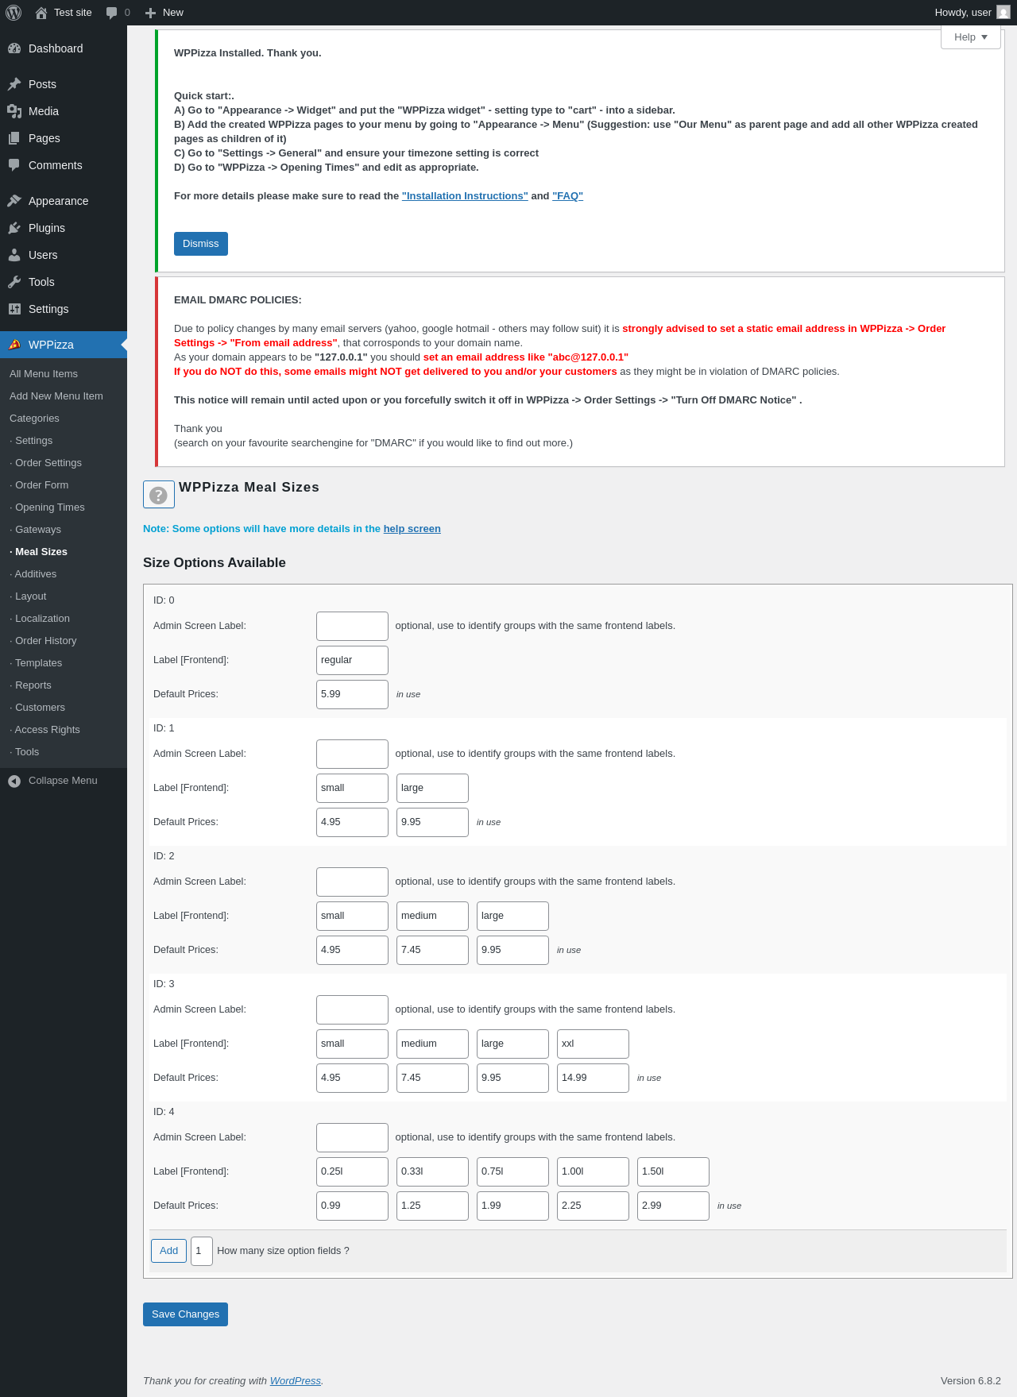Click the Plugins plug icon
The width and height of the screenshot is (1017, 1397).
click(14, 228)
